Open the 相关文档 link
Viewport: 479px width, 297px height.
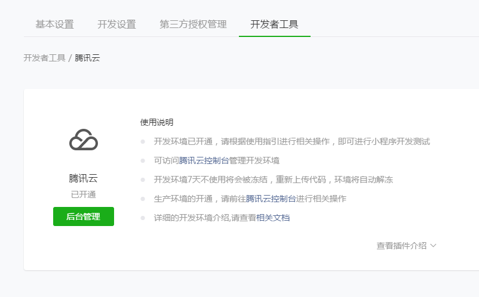tap(273, 218)
